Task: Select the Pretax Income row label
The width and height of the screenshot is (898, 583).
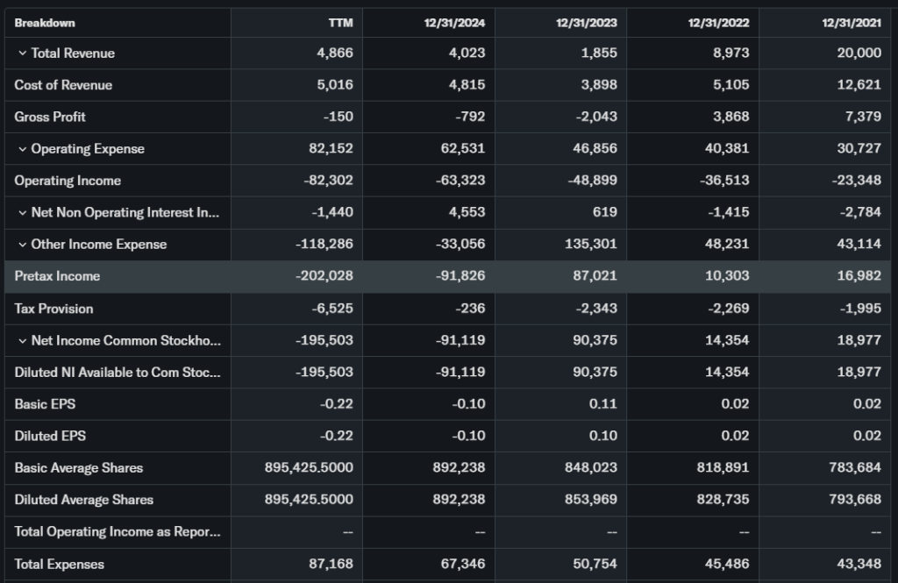Action: coord(57,276)
